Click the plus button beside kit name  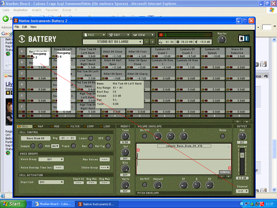[x=152, y=42]
